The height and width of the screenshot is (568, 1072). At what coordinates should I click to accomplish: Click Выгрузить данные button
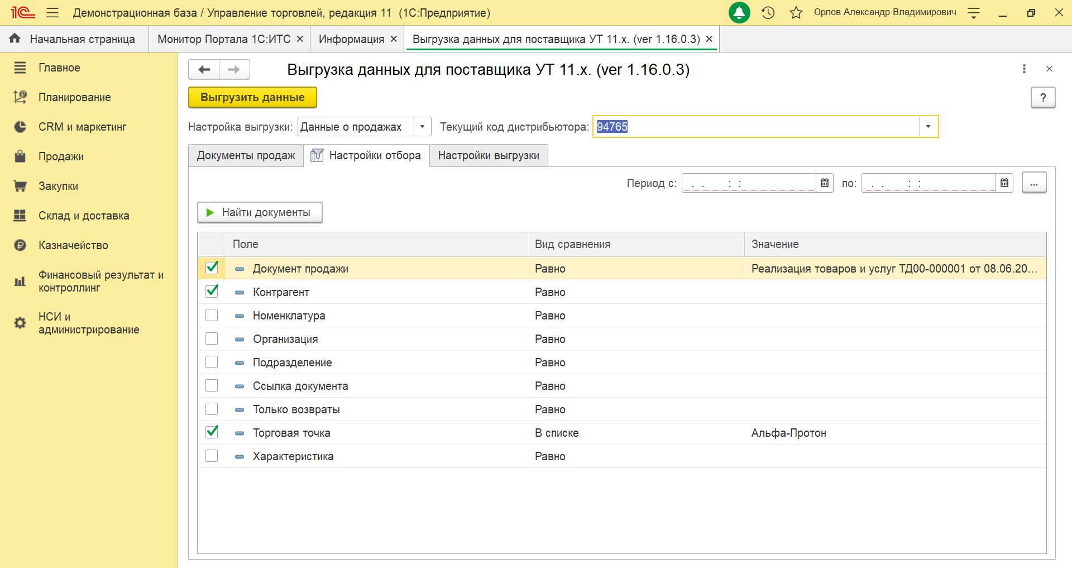click(x=252, y=97)
